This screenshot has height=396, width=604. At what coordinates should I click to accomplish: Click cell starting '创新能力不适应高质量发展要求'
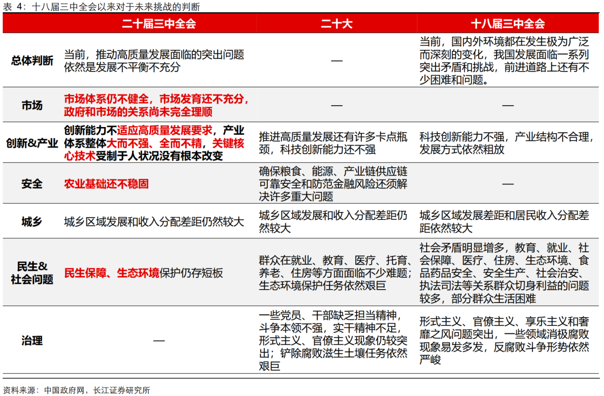tap(154, 143)
